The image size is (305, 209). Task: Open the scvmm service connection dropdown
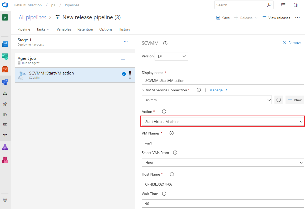coord(206,100)
